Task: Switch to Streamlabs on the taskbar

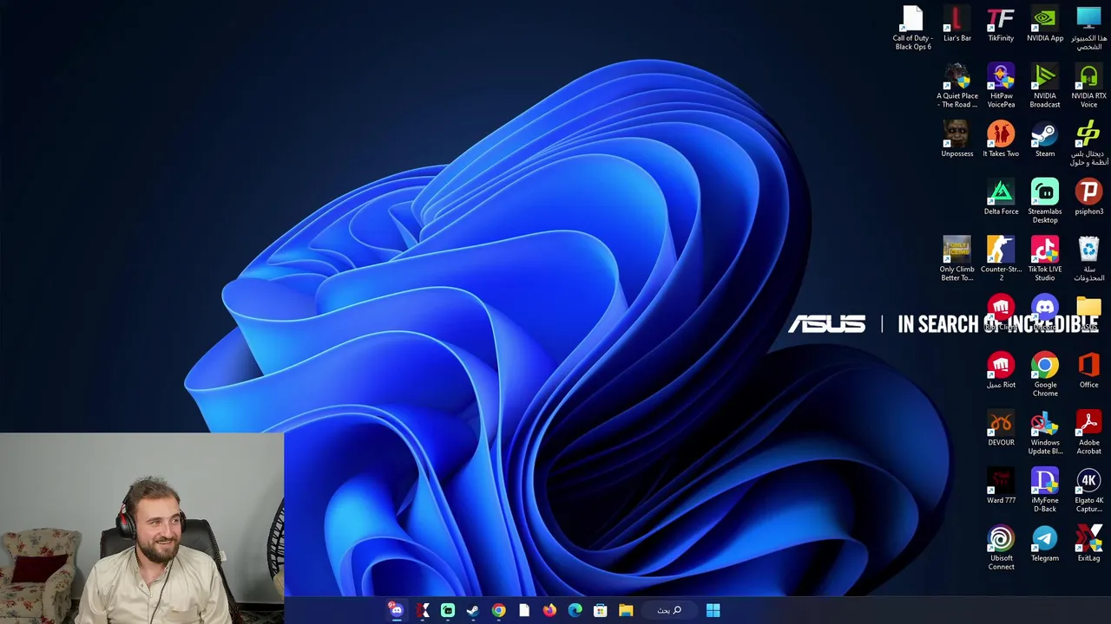Action: [x=447, y=610]
